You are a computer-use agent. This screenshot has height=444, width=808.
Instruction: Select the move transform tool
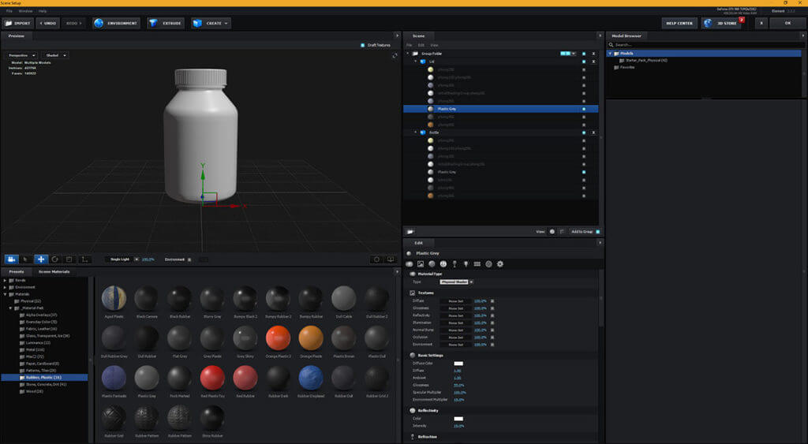[x=41, y=259]
